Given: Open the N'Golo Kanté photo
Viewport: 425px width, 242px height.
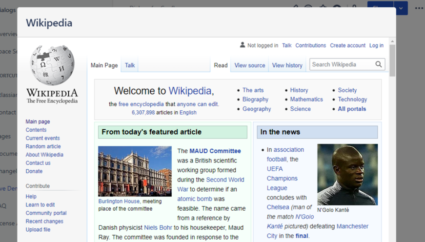Looking at the screenshot, I should coord(347,174).
